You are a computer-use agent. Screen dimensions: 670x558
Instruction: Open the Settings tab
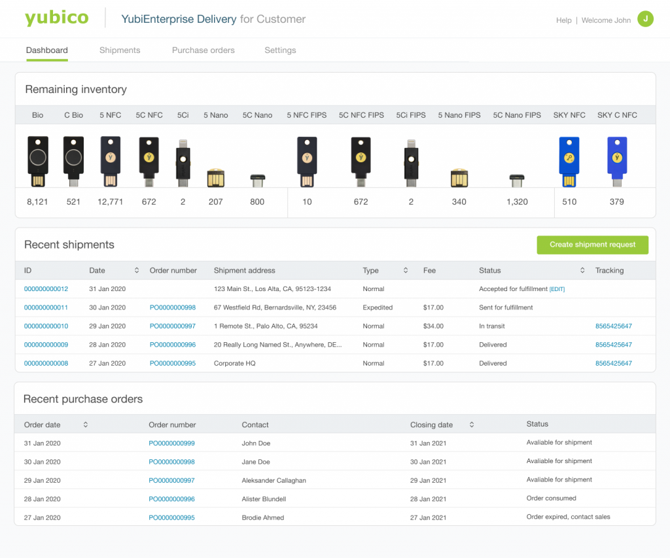(280, 50)
